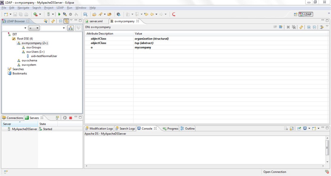This screenshot has height=176, width=331.
Task: Click the green Run button in toolbar
Action: coord(59,14)
